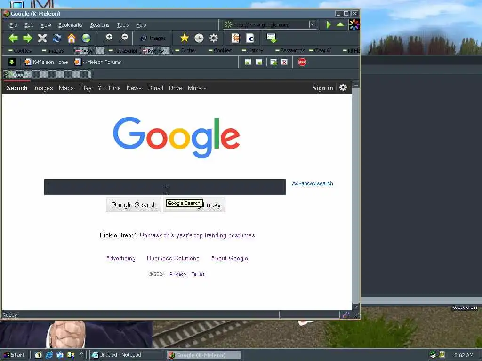The height and width of the screenshot is (361, 482).
Task: Click the Google Search button
Action: [134, 205]
